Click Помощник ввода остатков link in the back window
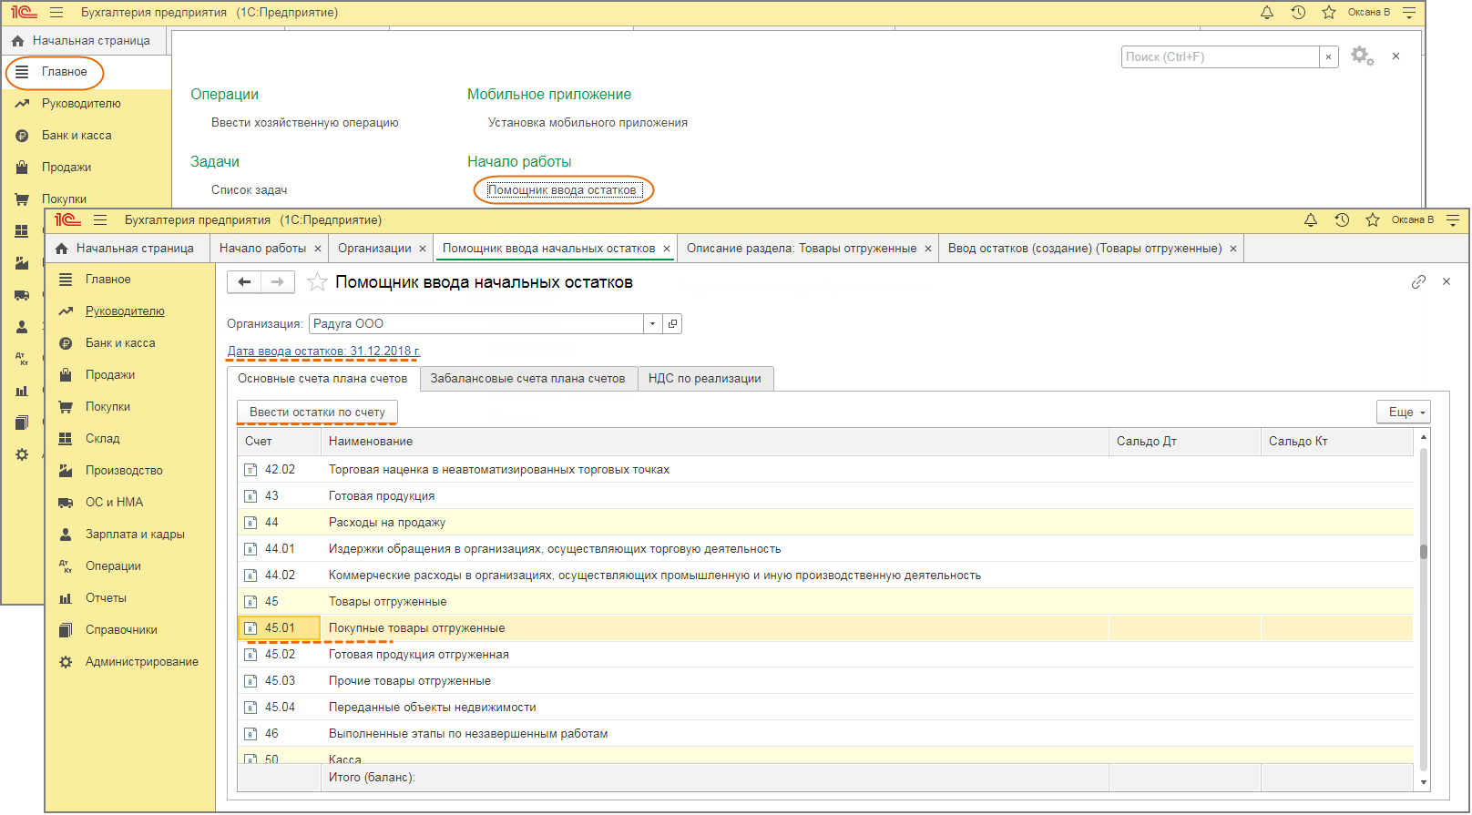This screenshot has height=815, width=1472. (x=562, y=190)
